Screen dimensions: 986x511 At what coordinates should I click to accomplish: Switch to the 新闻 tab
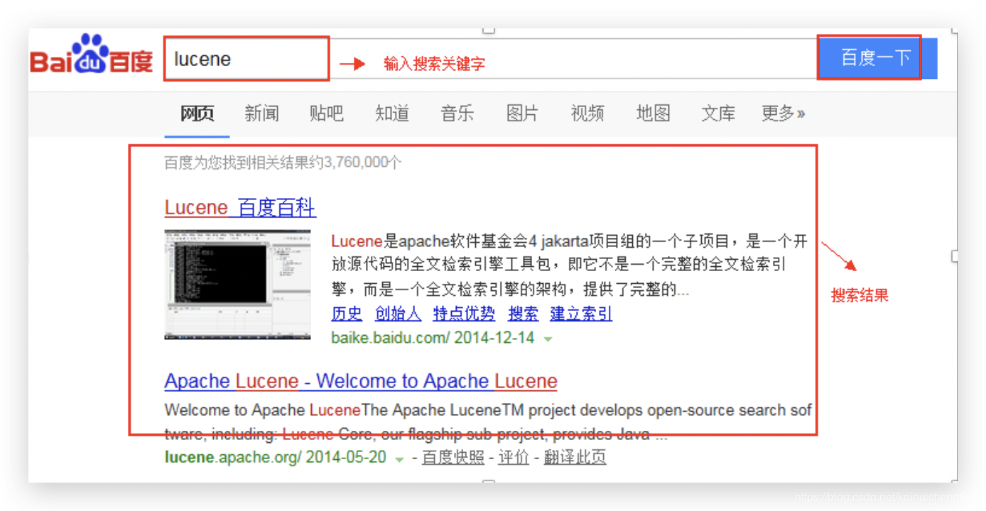pyautogui.click(x=261, y=113)
